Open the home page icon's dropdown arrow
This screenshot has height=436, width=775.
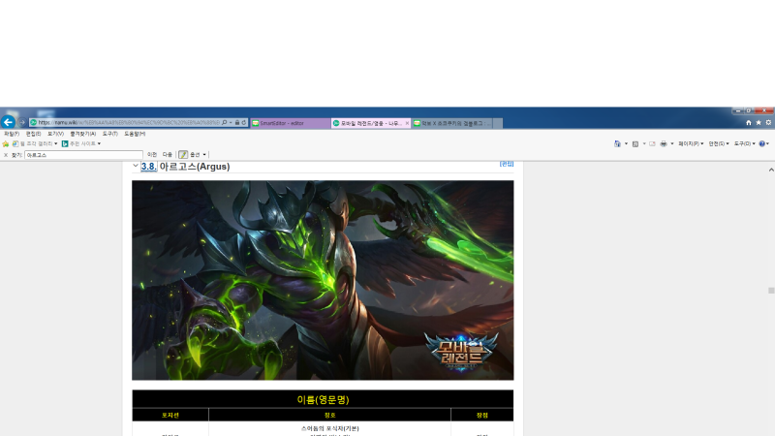(x=626, y=143)
